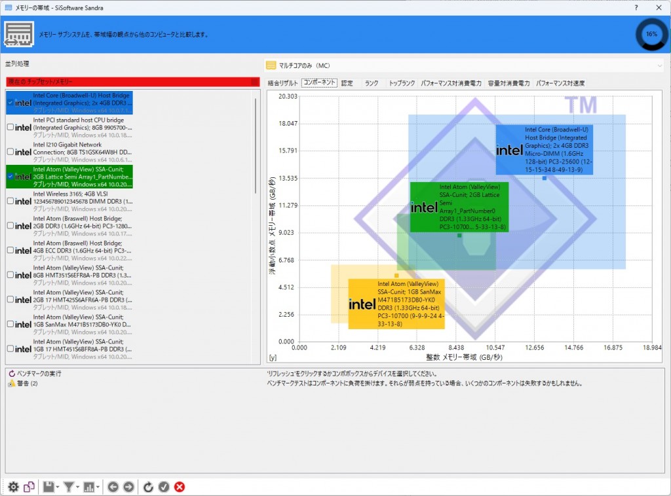The width and height of the screenshot is (671, 496).
Task: Open the マルチコアのみ (MC) dropdown
Action: coord(464,65)
